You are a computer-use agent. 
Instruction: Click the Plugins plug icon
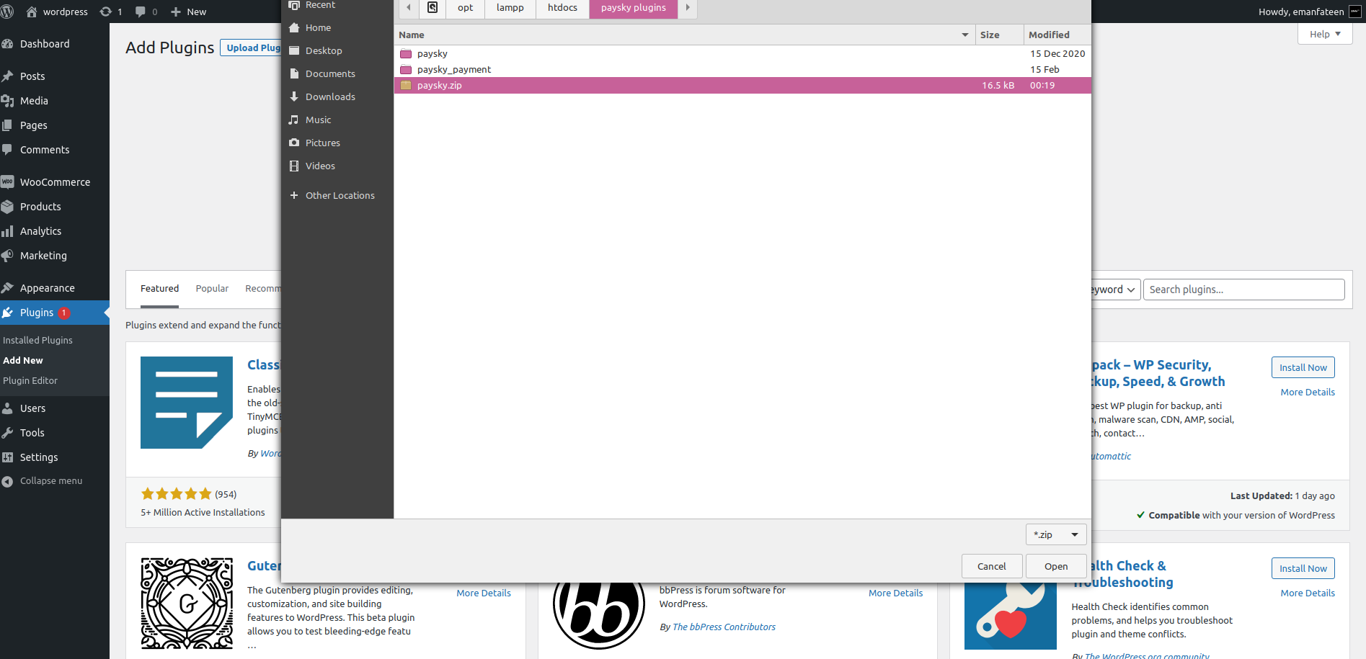(8, 313)
